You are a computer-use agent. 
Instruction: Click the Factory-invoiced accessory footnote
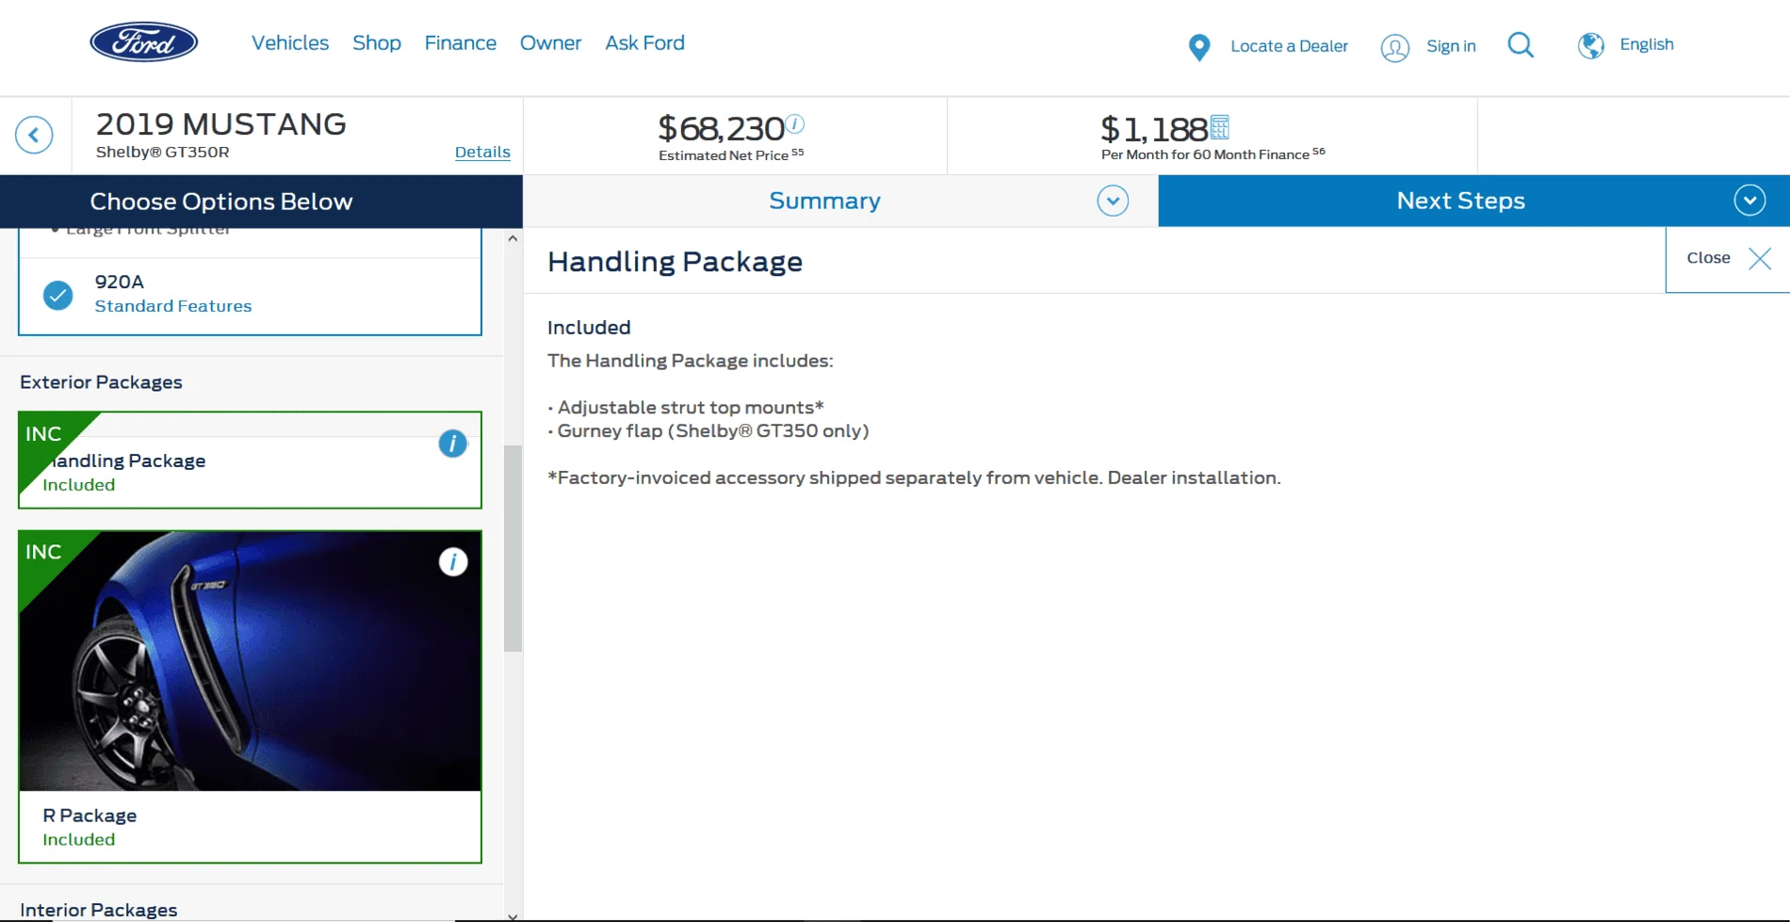click(x=914, y=478)
